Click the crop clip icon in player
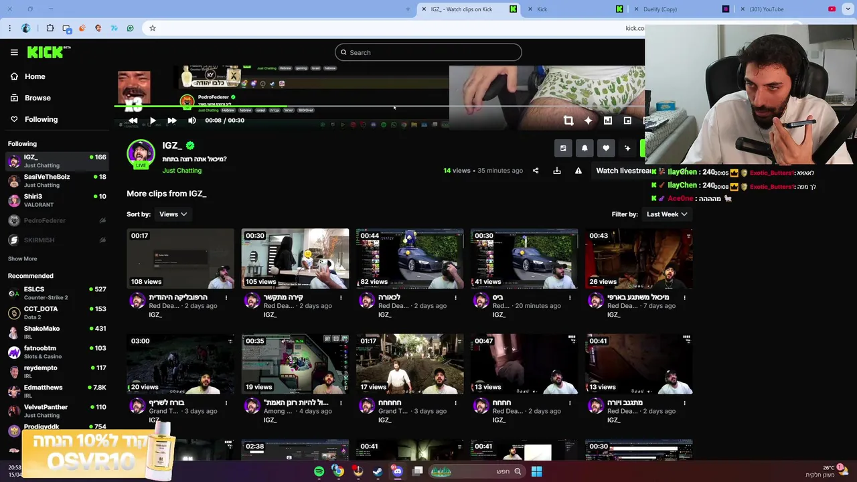Viewport: 857px width, 482px height. 568,120
